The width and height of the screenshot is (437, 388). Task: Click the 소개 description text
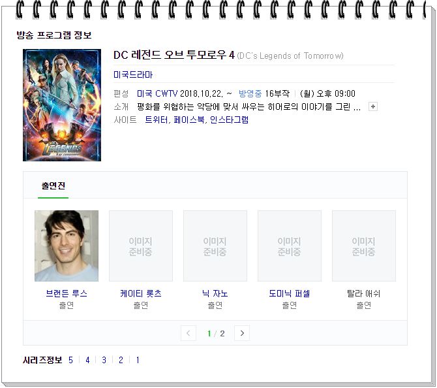point(249,106)
